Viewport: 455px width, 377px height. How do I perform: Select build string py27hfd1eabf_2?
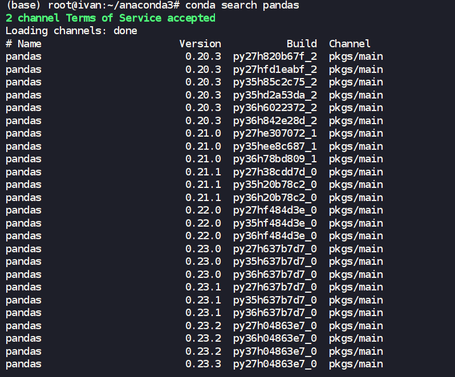(x=275, y=69)
